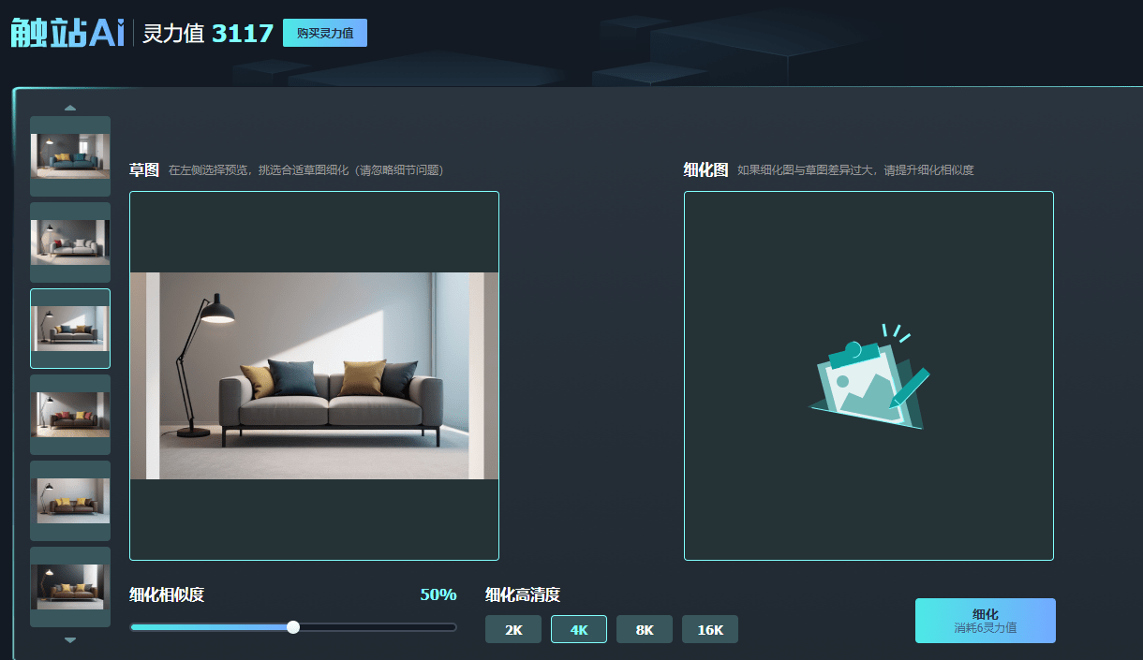Image resolution: width=1143 pixels, height=660 pixels.
Task: Select 2K refinement resolution
Action: point(513,629)
